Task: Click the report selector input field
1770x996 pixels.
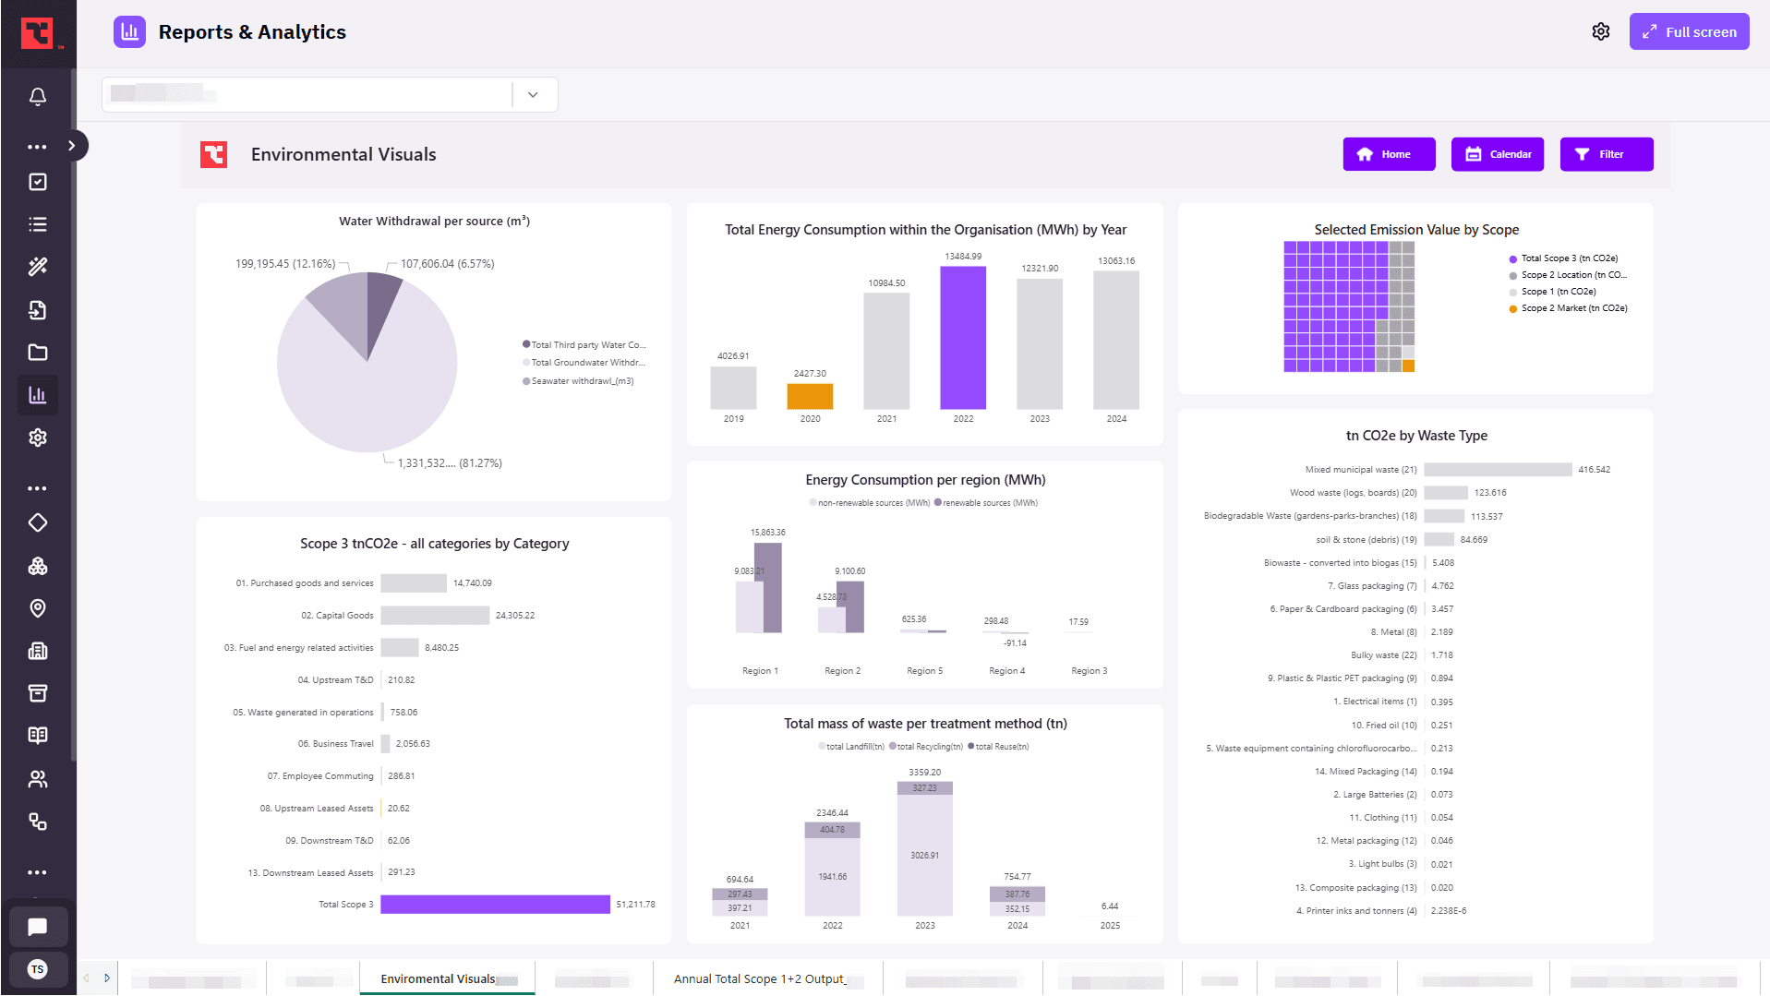Action: point(307,94)
